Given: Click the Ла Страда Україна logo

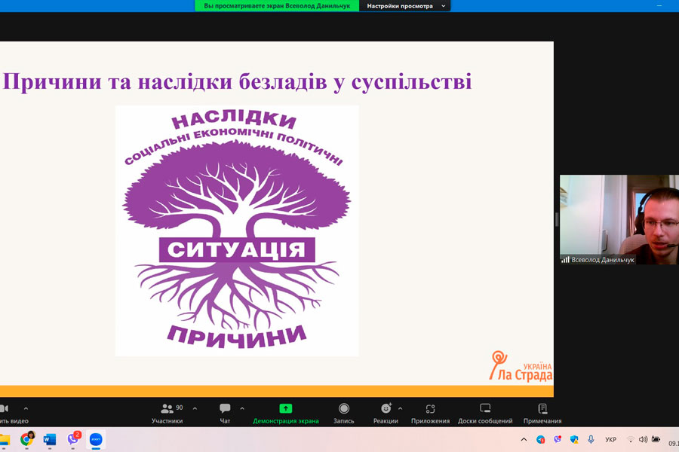Looking at the screenshot, I should 521,367.
